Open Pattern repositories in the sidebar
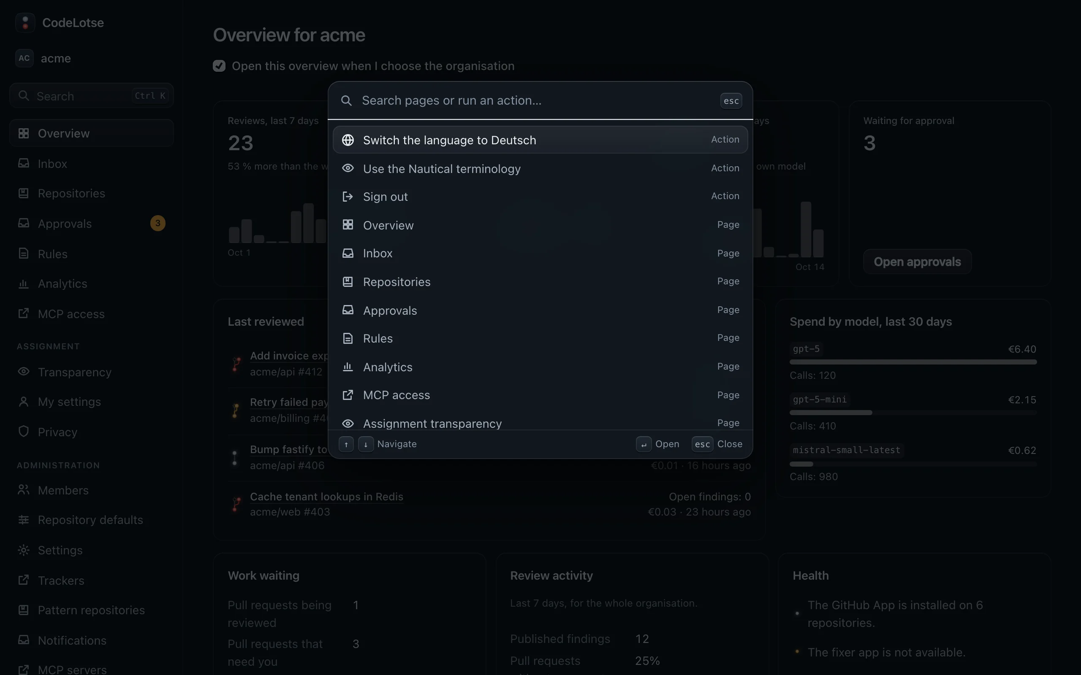The image size is (1081, 675). [x=92, y=610]
